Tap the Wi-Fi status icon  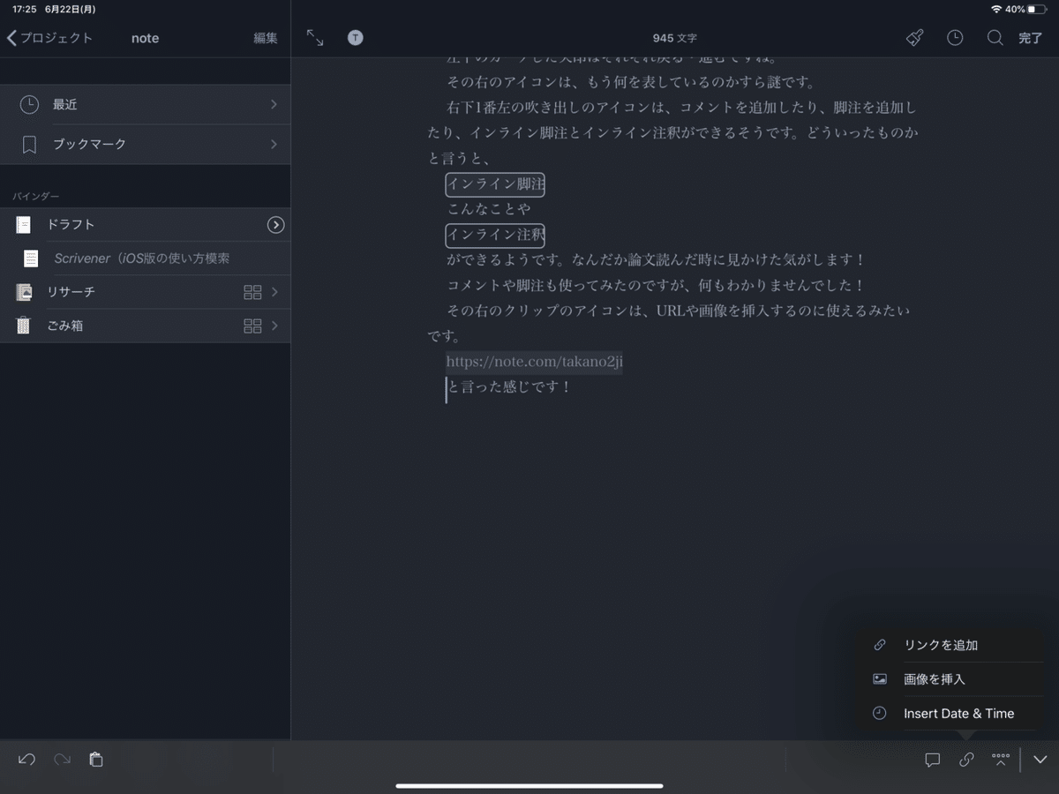[x=996, y=9]
